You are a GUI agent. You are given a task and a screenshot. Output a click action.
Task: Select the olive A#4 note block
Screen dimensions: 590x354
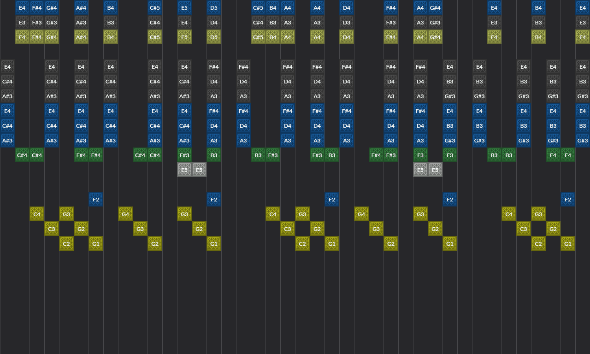point(81,37)
